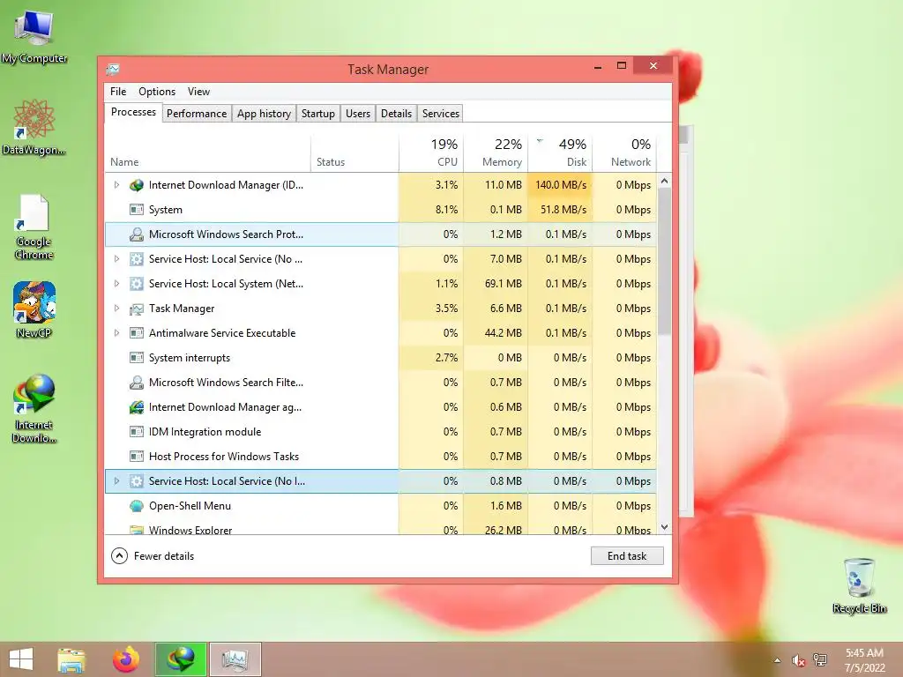Switch to the Details tab
This screenshot has height=677, width=903.
(x=396, y=114)
